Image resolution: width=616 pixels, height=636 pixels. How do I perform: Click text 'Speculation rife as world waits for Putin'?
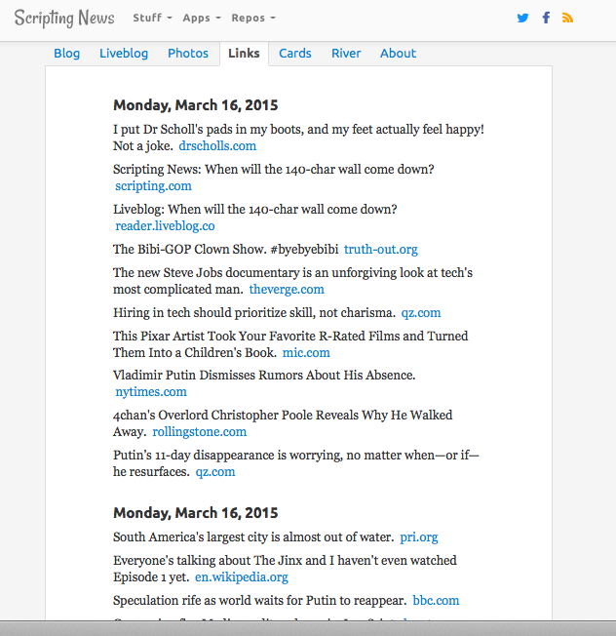point(226,600)
